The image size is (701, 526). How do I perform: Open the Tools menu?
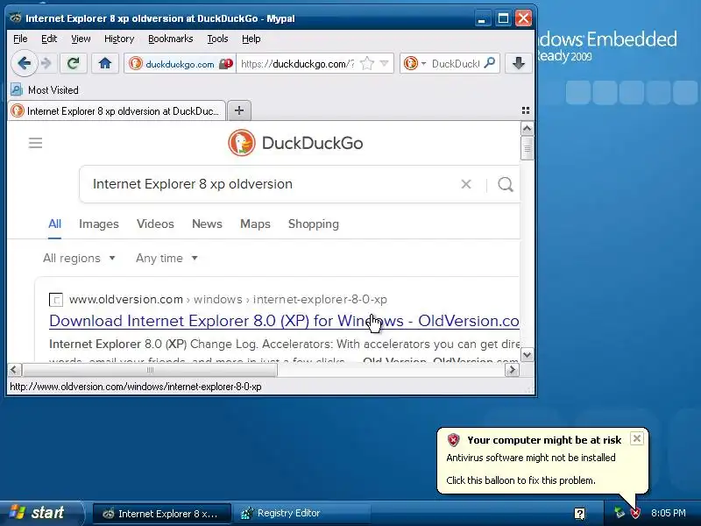pyautogui.click(x=217, y=39)
